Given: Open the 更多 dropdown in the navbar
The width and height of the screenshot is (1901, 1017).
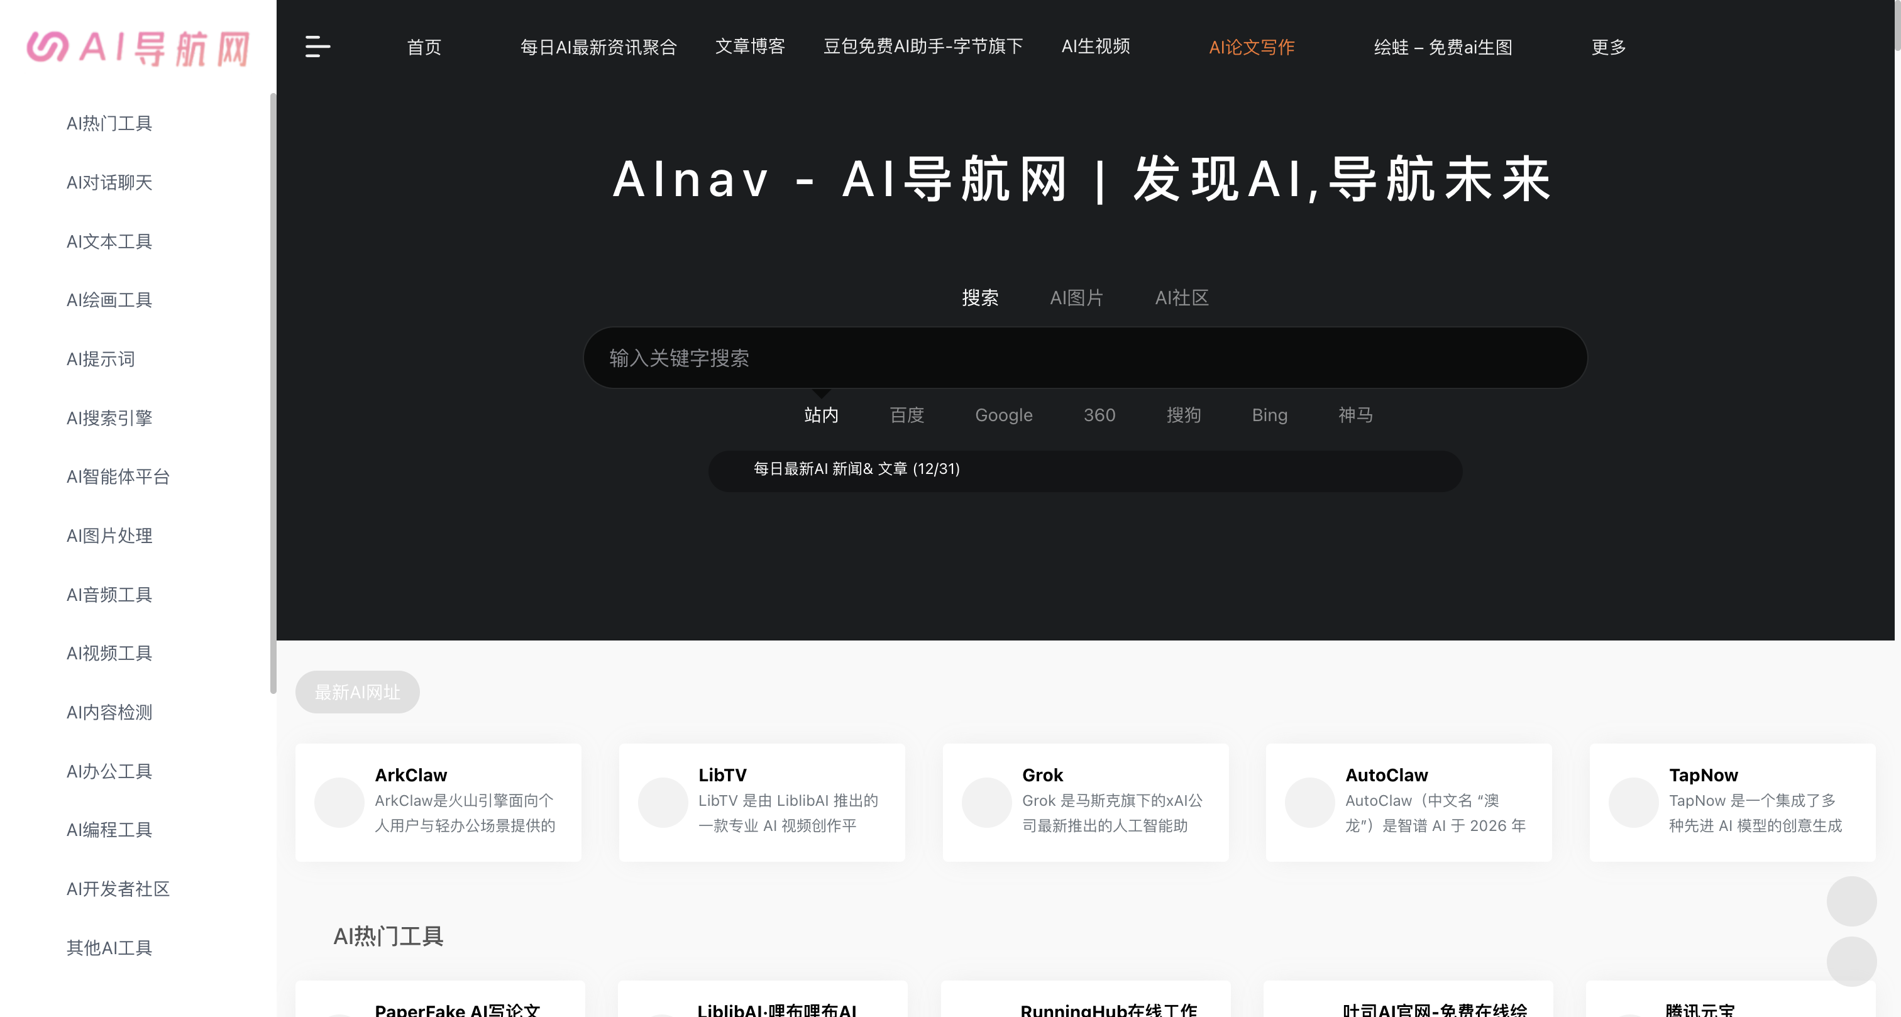Looking at the screenshot, I should click(1608, 47).
